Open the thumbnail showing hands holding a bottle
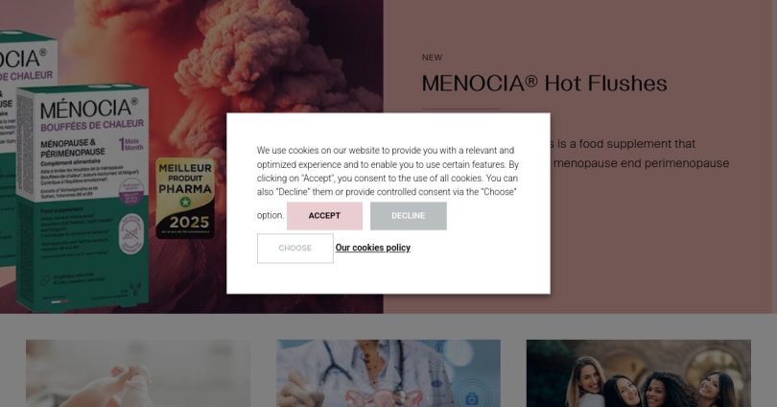This screenshot has width=777, height=407. tap(138, 373)
